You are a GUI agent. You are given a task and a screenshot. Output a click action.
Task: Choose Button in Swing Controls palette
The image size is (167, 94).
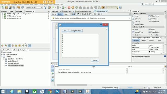(152, 29)
